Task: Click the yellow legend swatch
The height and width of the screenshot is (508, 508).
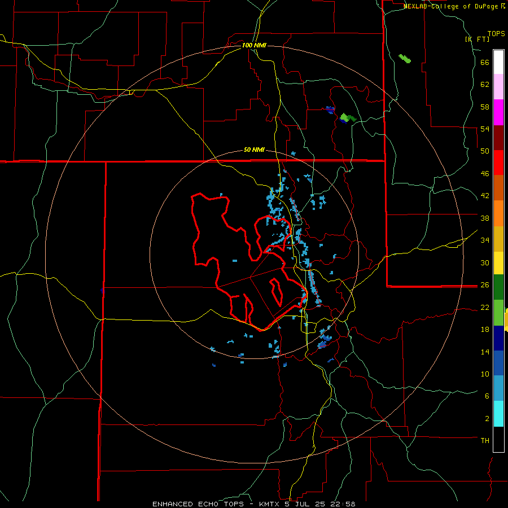Action: (498, 263)
